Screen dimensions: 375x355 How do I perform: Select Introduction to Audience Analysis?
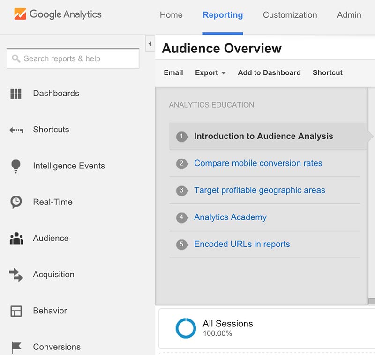267,136
